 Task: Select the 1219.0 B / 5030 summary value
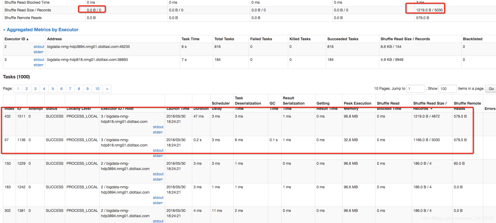(429, 10)
